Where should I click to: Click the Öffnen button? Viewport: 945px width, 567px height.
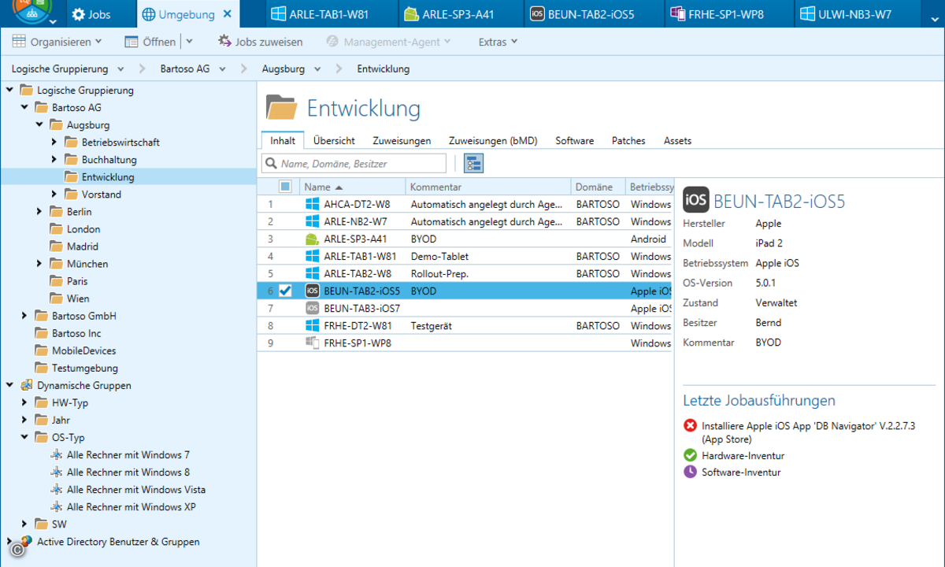[x=150, y=42]
